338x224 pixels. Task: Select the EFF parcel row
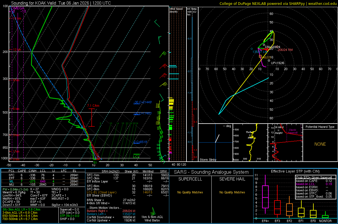click(43, 178)
